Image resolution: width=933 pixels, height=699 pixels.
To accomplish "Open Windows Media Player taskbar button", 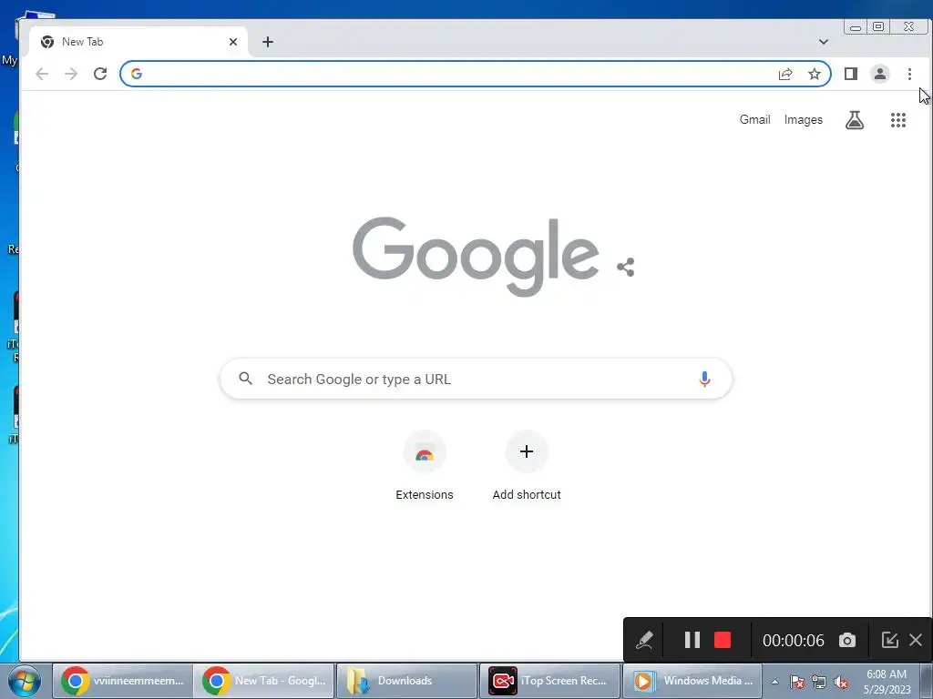I will (692, 681).
